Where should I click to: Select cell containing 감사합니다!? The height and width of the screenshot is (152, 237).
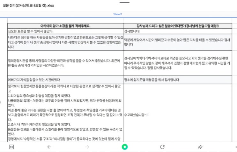[x=178, y=32]
